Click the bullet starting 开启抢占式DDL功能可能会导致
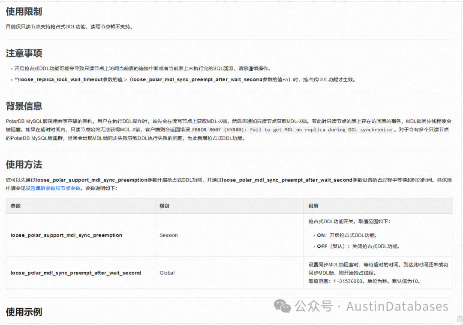This screenshot has width=463, height=325. tap(143, 69)
